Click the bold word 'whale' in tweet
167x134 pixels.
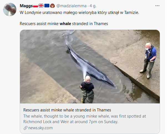pos(65,24)
